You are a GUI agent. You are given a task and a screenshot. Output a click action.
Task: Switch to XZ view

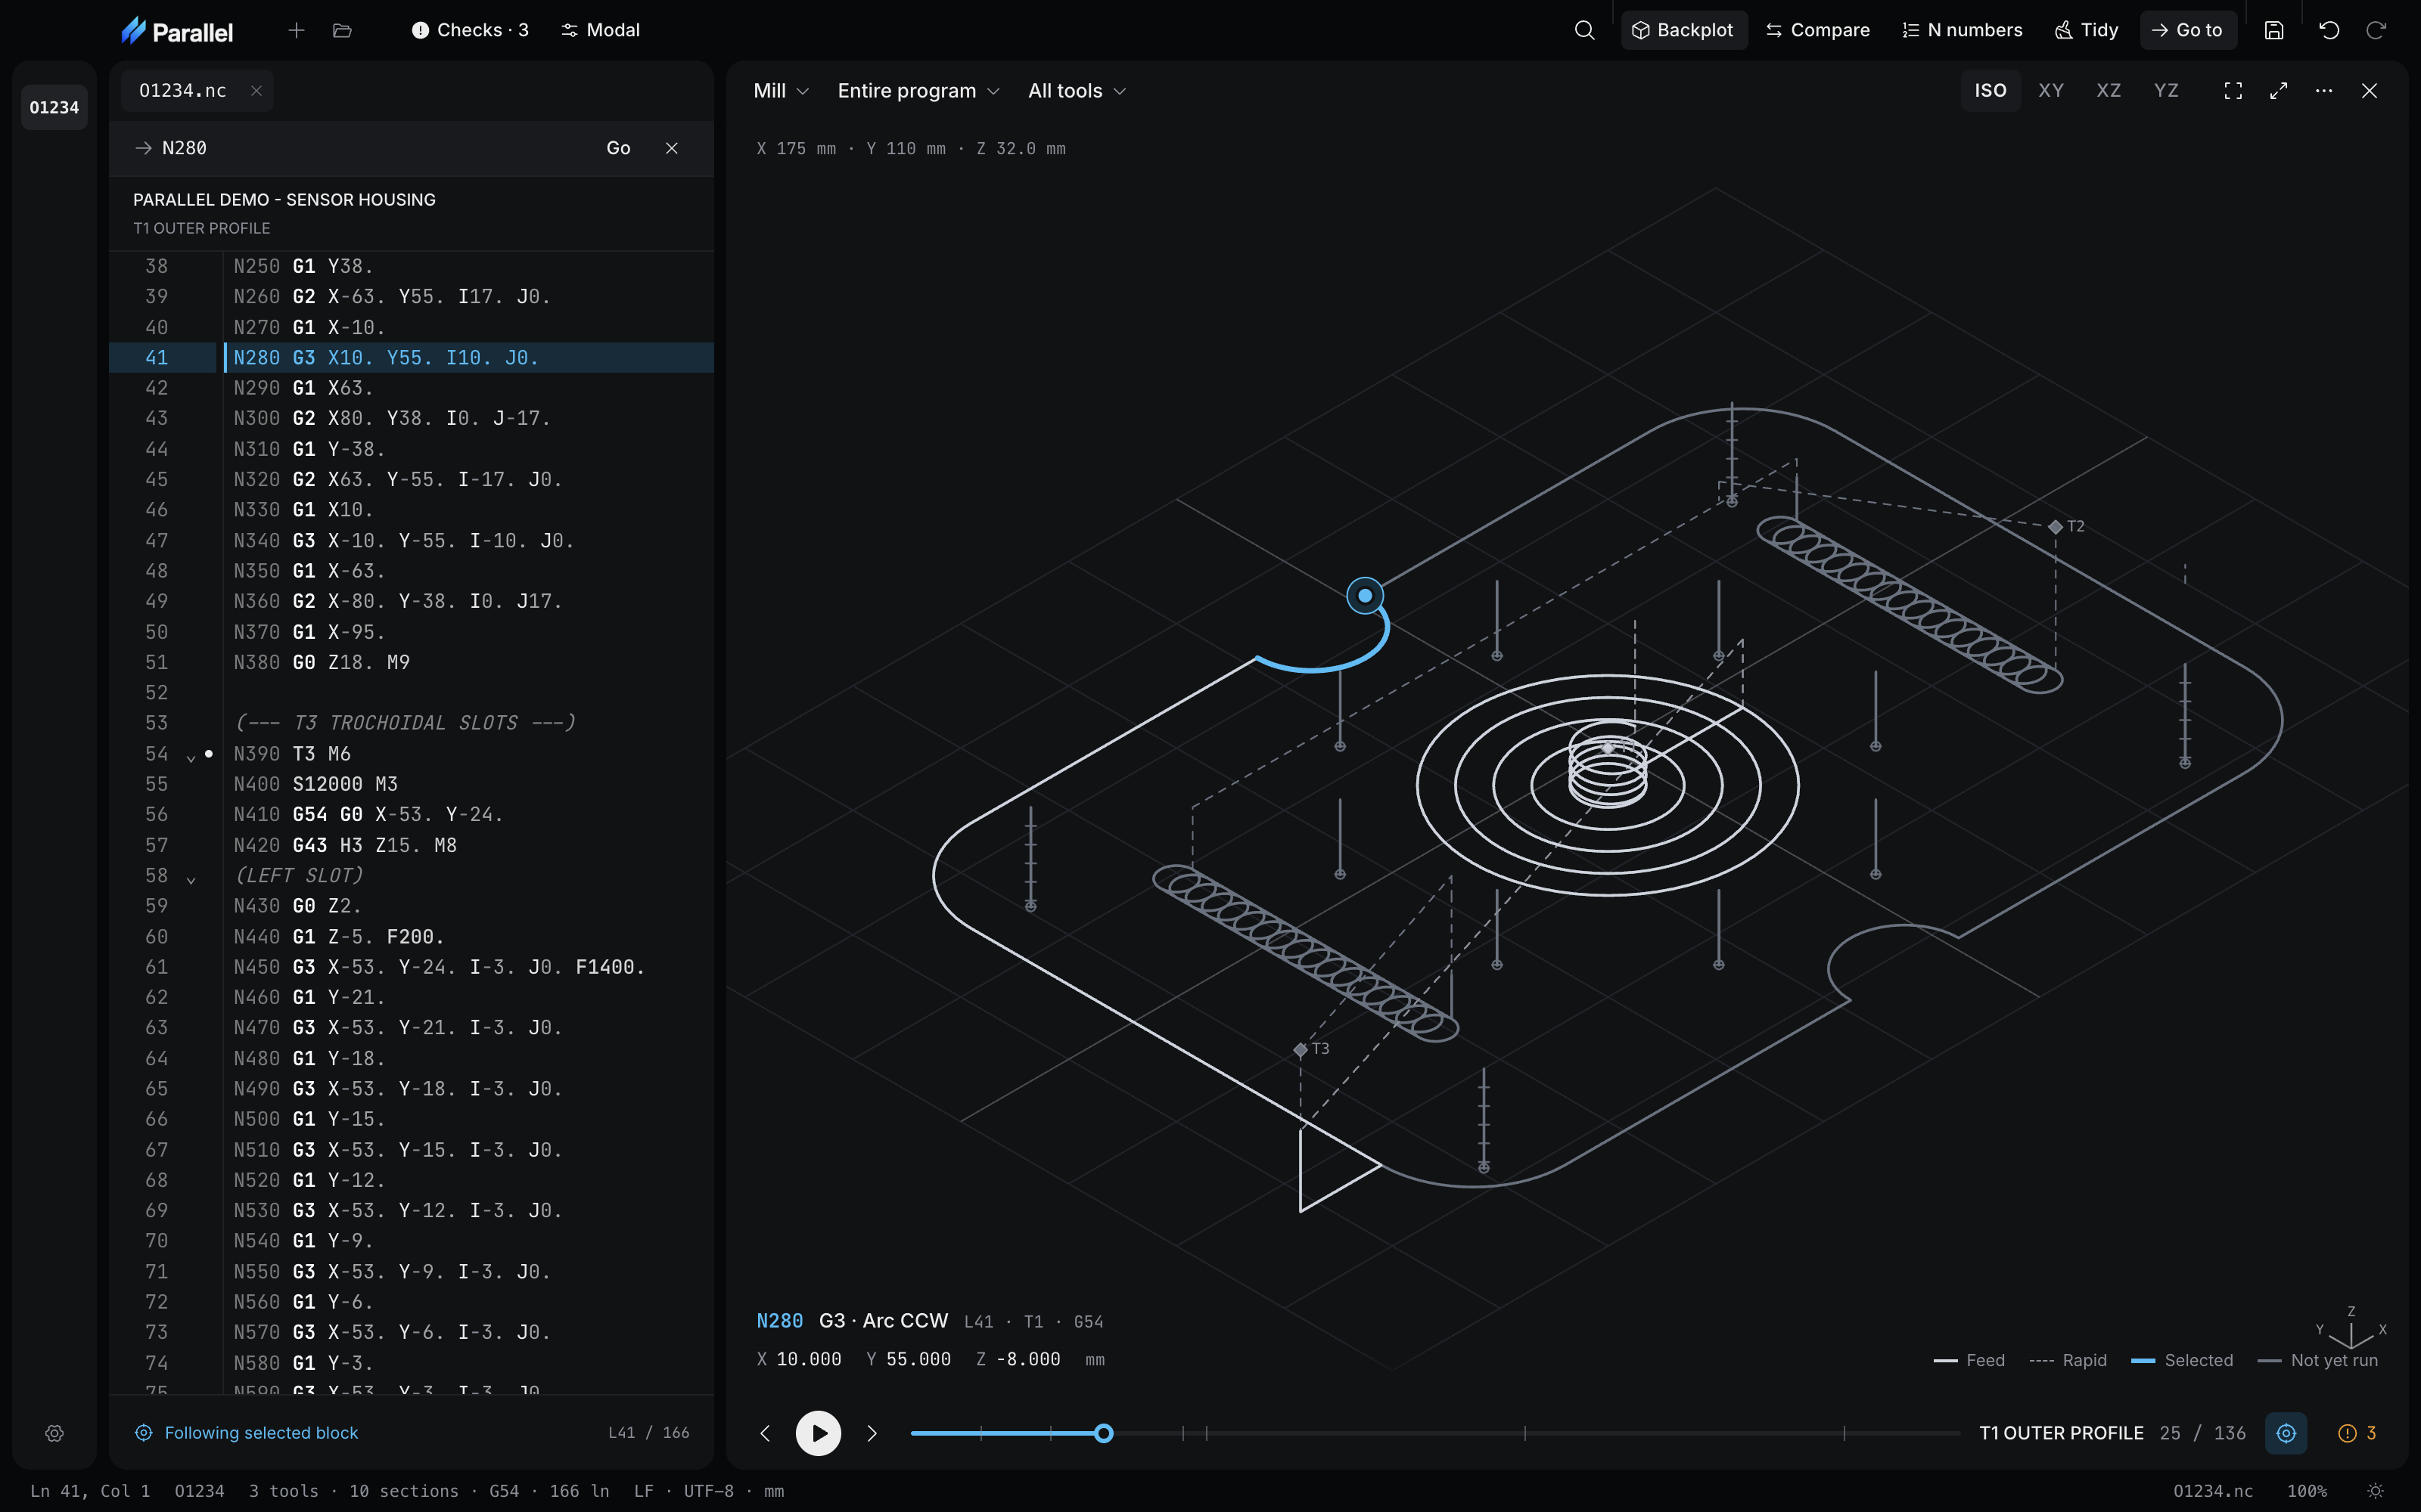pyautogui.click(x=2109, y=91)
